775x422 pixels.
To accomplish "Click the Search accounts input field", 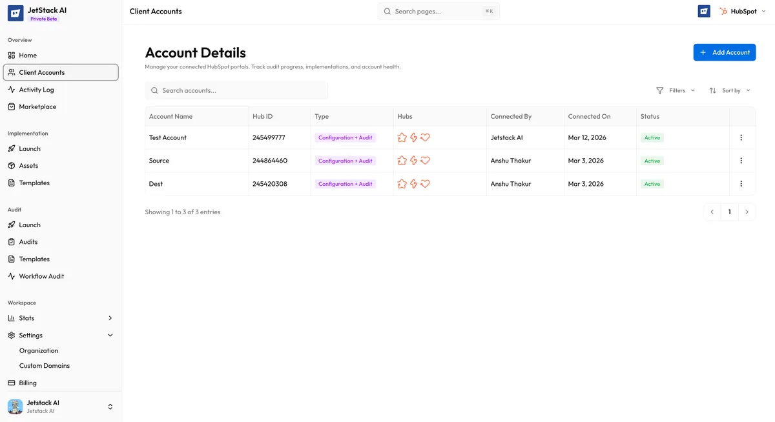I will point(236,90).
